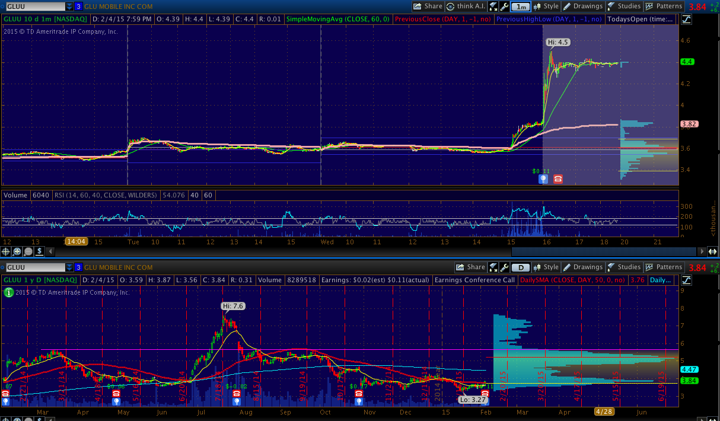The image size is (720, 421).
Task: Open chart settings wrench in top toolbar
Action: coord(504,7)
